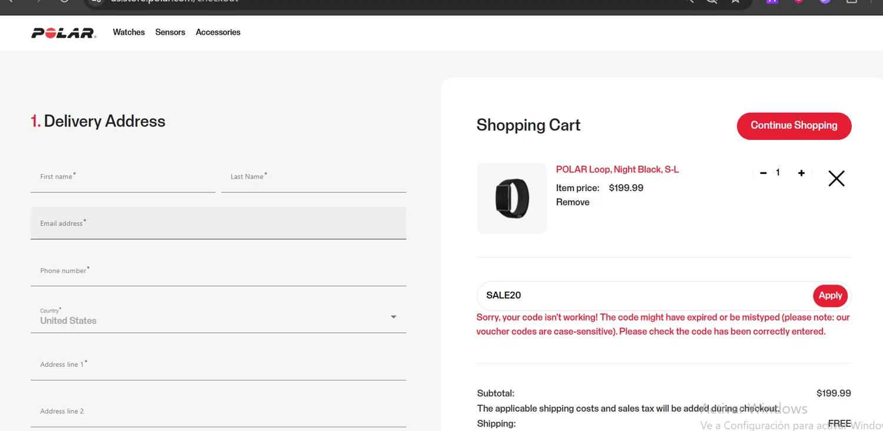Expand the Country dropdown arrow
The image size is (883, 431).
coord(394,317)
